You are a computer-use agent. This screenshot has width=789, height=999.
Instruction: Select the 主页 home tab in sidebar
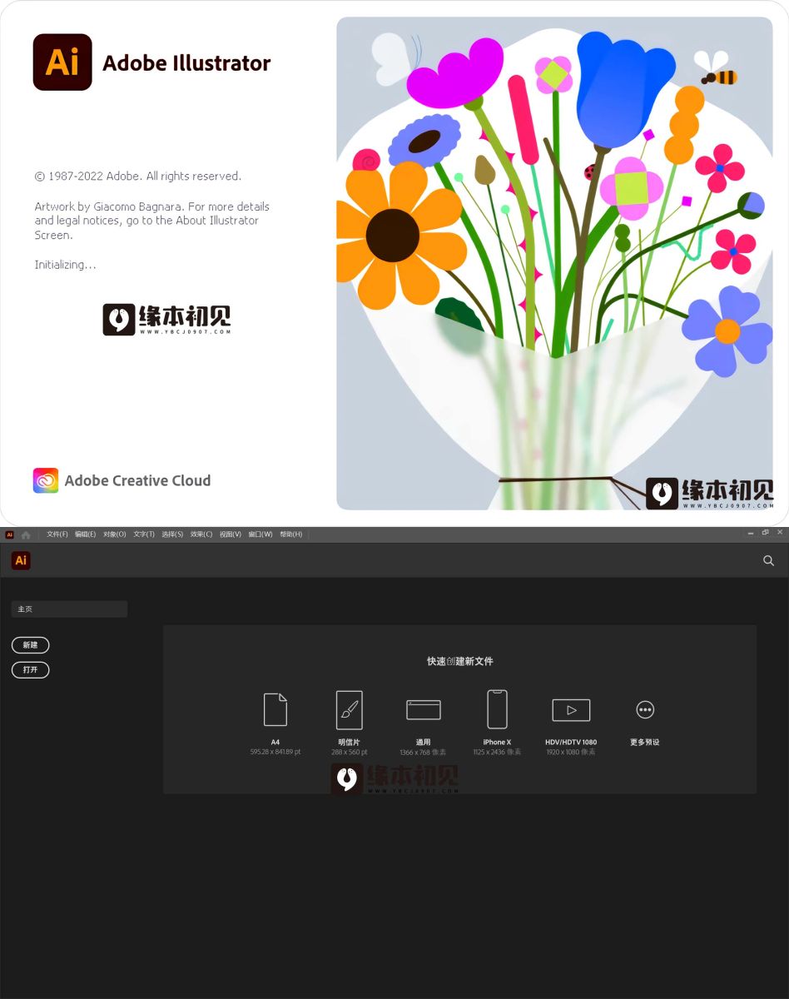[x=69, y=609]
